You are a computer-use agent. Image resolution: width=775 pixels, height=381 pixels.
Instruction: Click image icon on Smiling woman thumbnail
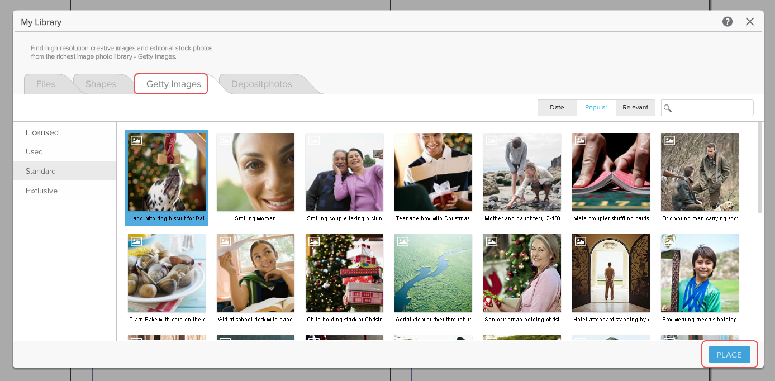[x=225, y=140]
